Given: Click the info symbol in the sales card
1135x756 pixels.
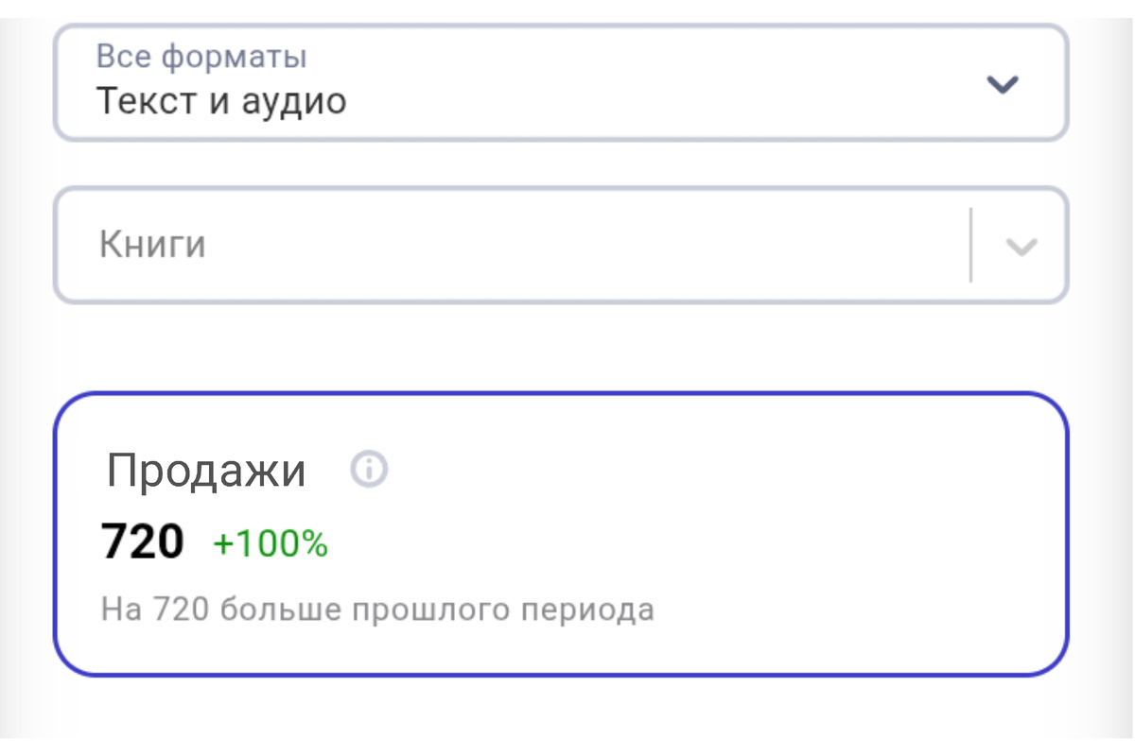Looking at the screenshot, I should [367, 468].
